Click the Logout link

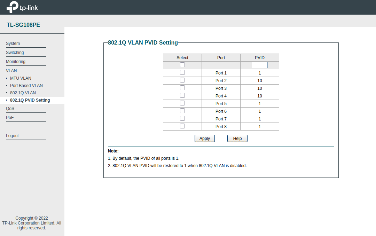tap(12, 135)
